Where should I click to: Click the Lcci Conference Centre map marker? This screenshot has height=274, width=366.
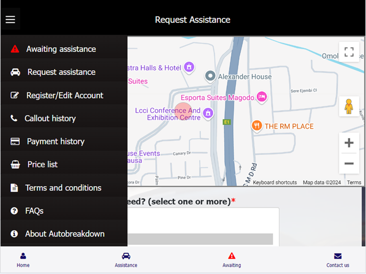coord(208,113)
